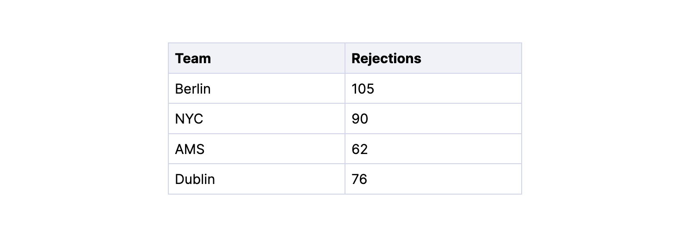Pick the rejections count for NYC

[433, 119]
